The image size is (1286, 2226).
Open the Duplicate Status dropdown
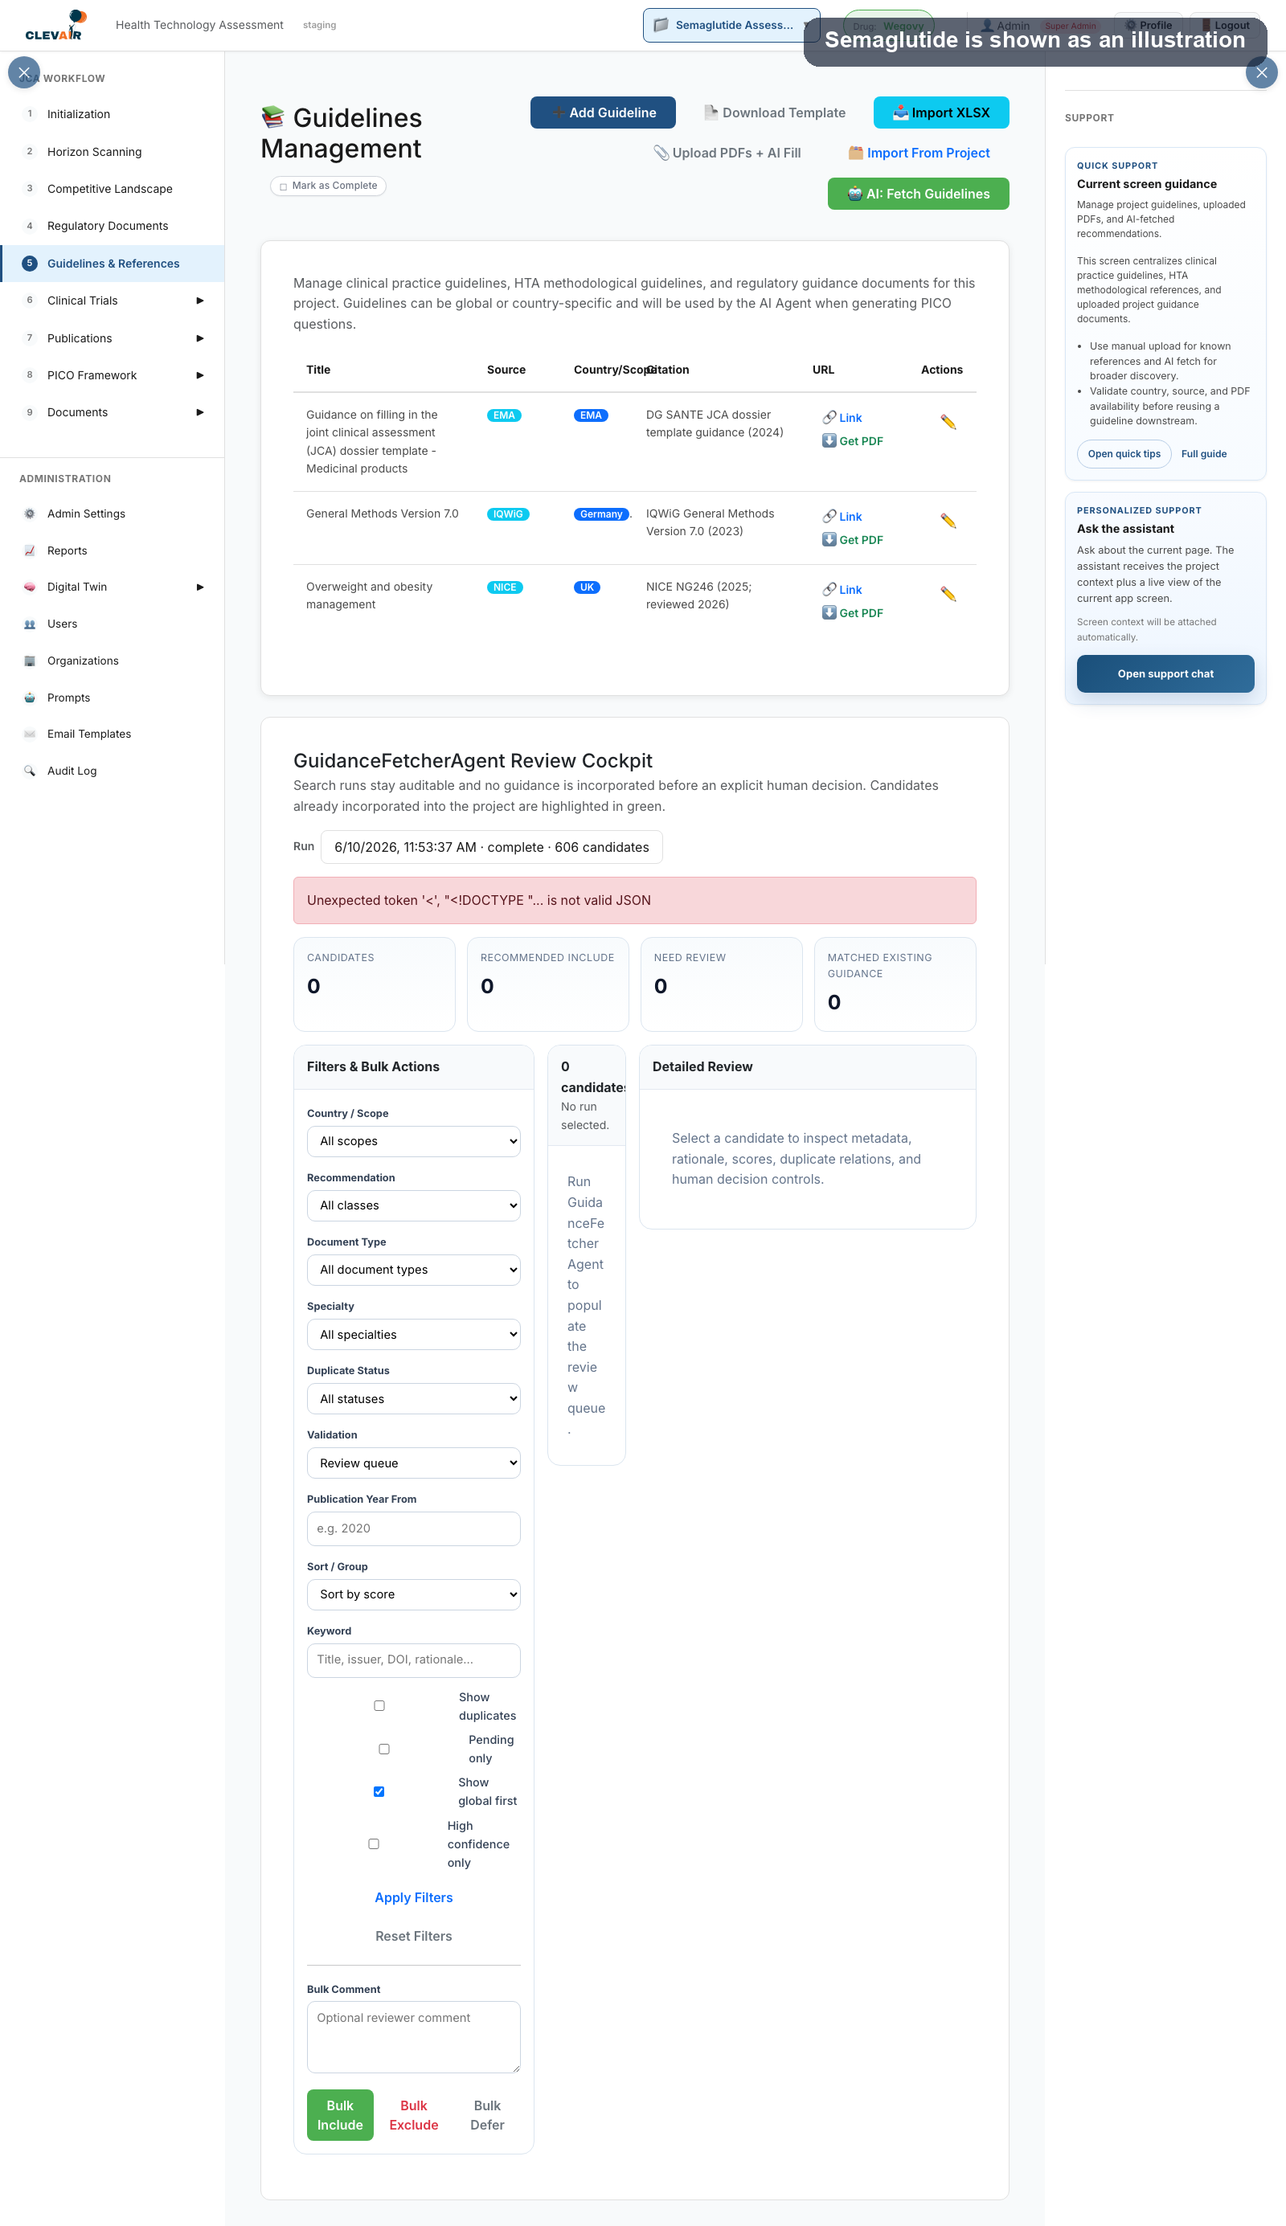pos(413,1400)
